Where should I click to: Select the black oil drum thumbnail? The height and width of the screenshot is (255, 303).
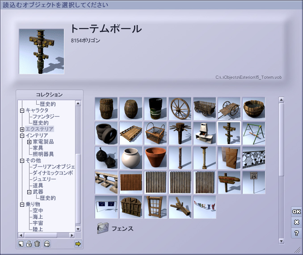156,109
